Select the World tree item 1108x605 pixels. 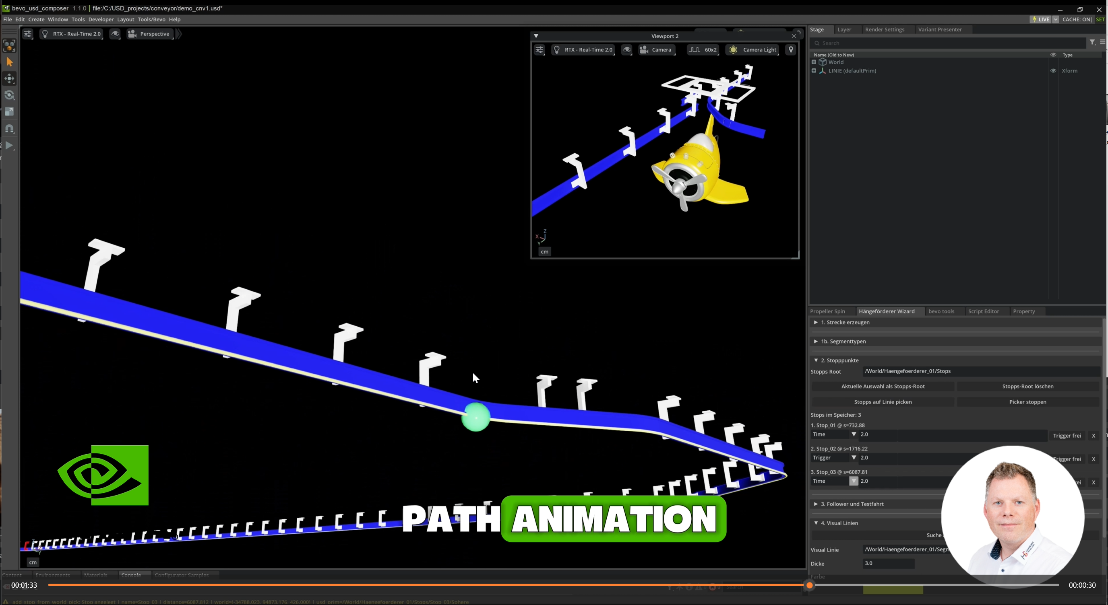[x=836, y=62]
